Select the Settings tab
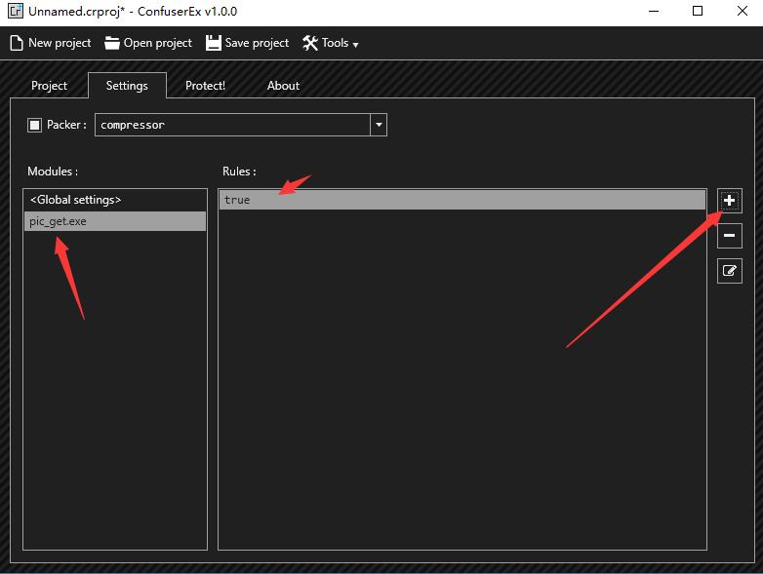This screenshot has width=763, height=574. pyautogui.click(x=127, y=86)
